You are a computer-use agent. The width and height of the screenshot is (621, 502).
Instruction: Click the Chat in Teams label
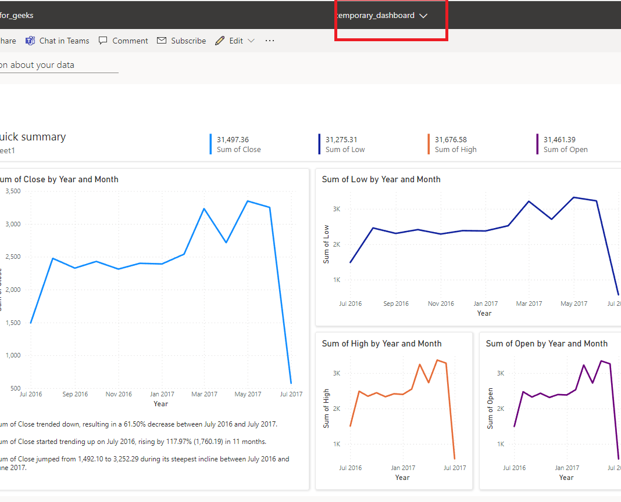click(64, 41)
